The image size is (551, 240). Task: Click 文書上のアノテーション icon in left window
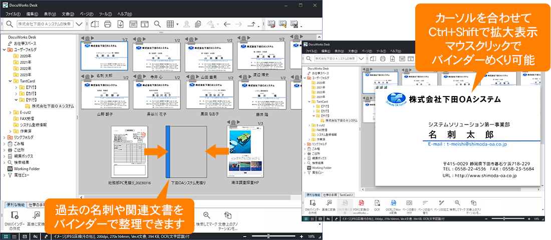click(228, 216)
